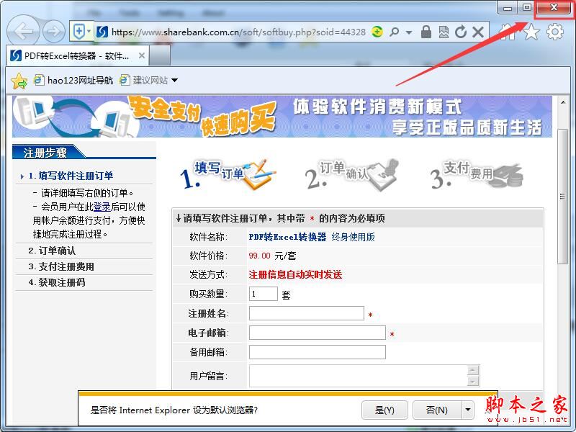Click the back navigation arrow
576x432 pixels.
pyautogui.click(x=22, y=31)
